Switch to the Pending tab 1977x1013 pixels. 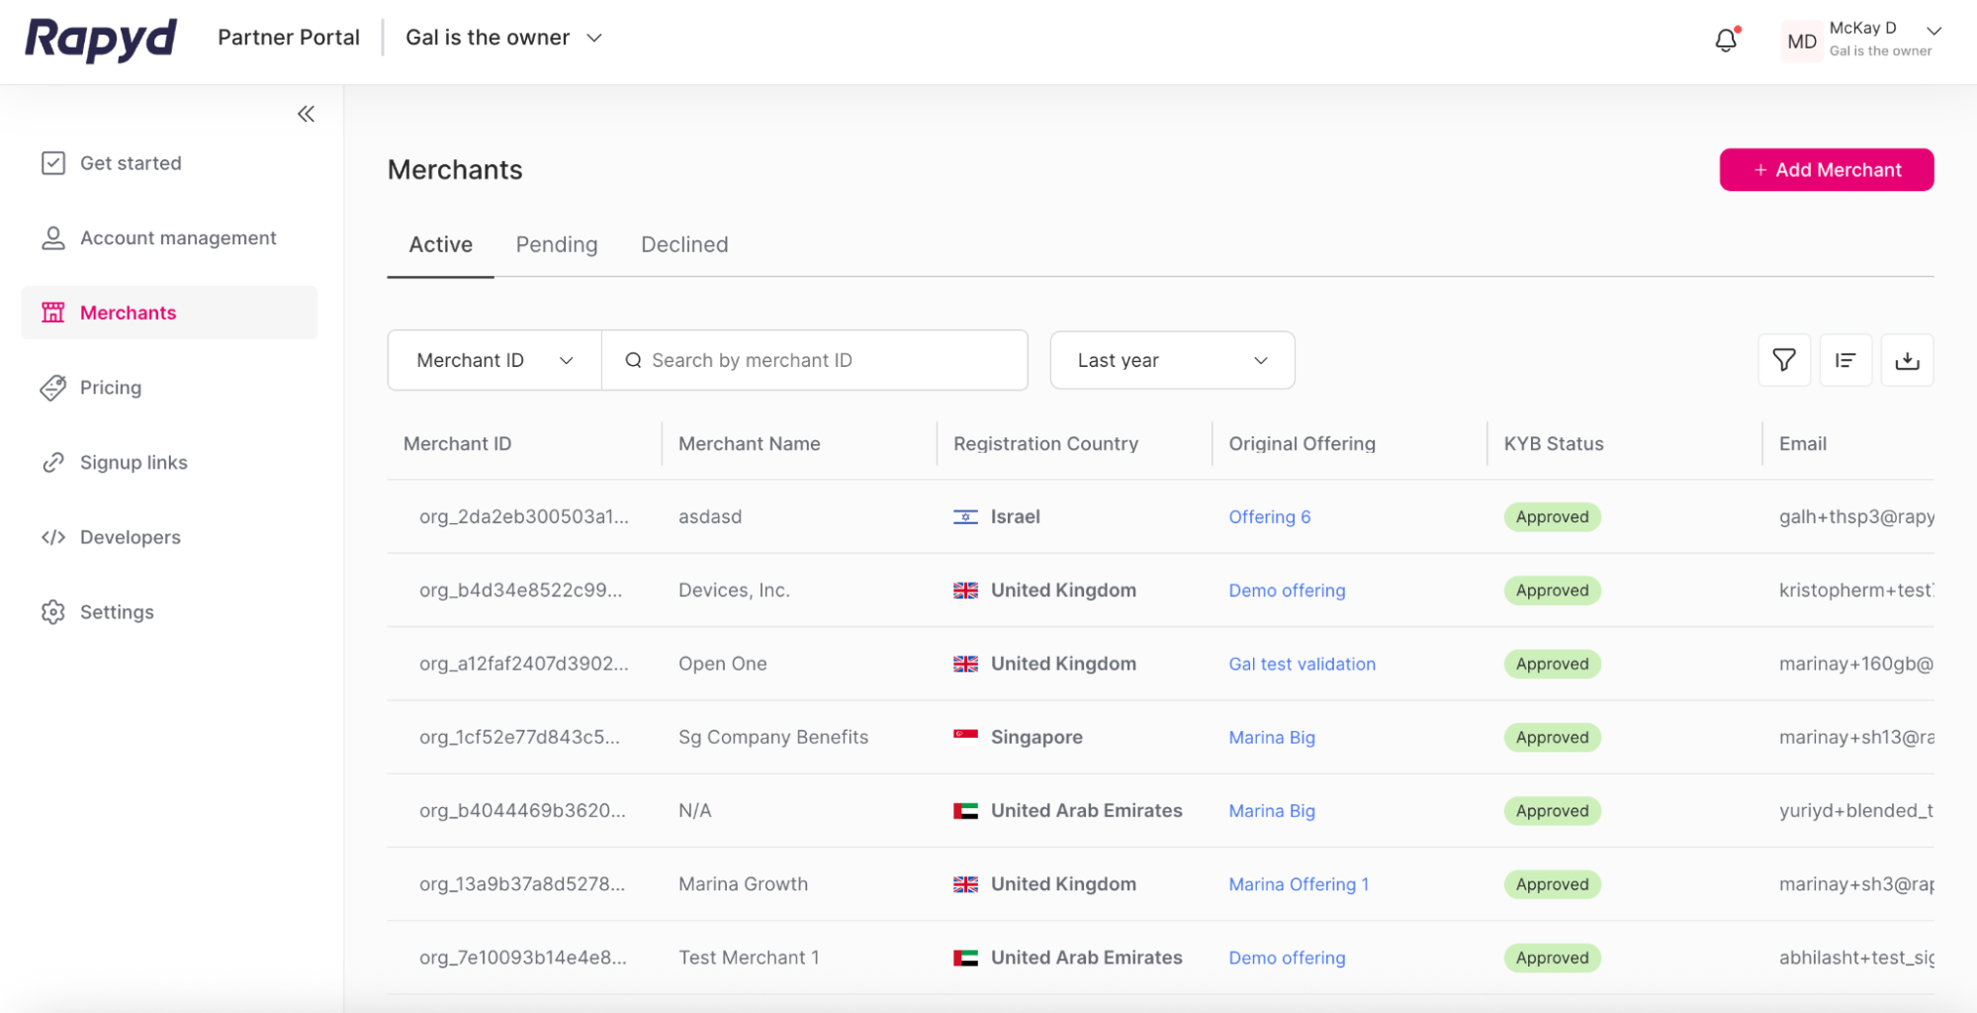coord(556,243)
